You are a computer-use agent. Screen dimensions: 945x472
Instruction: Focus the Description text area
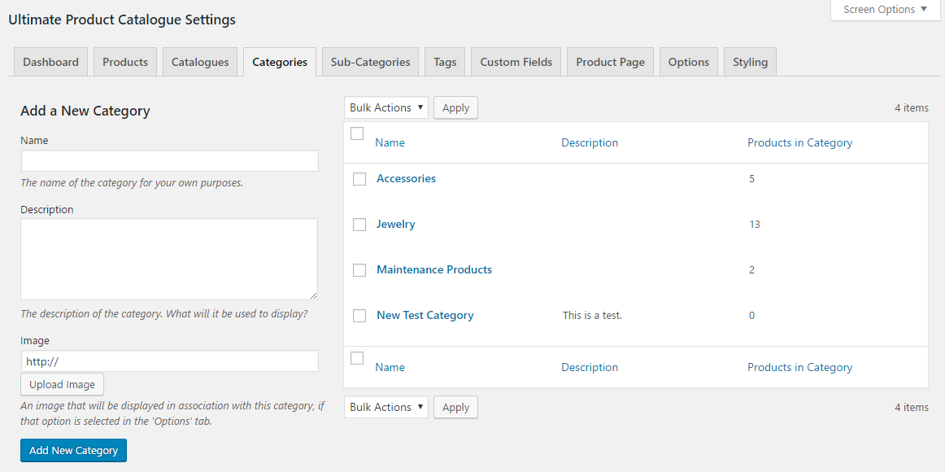click(x=169, y=259)
